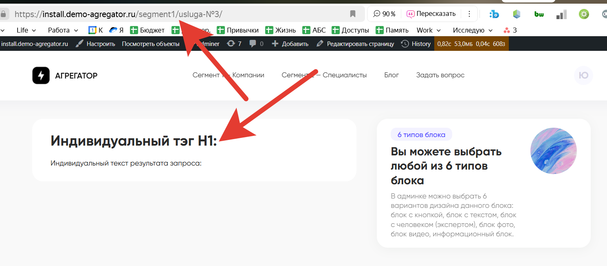Click the green gear extension icon
This screenshot has height=266, width=607.
point(584,14)
